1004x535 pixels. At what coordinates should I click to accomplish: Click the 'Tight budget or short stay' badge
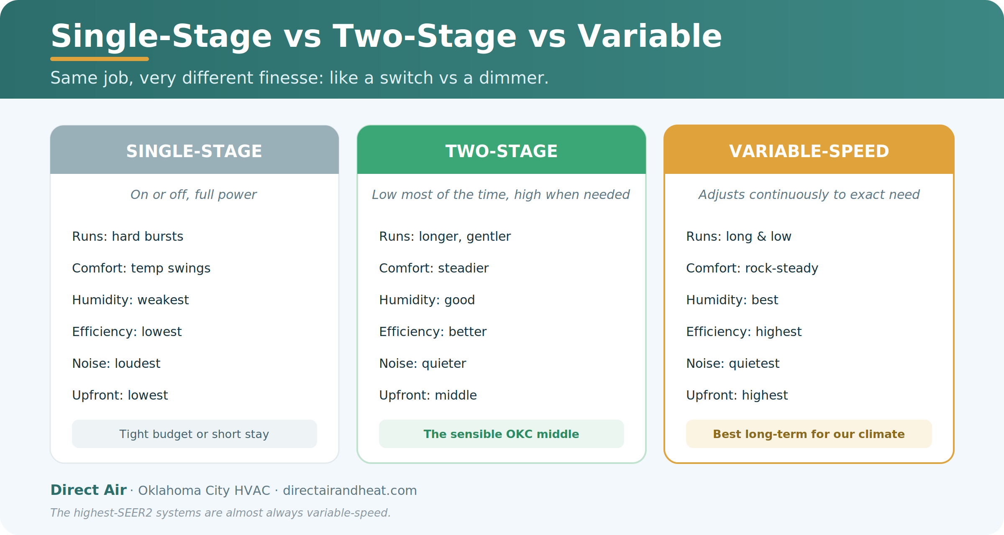tap(194, 434)
